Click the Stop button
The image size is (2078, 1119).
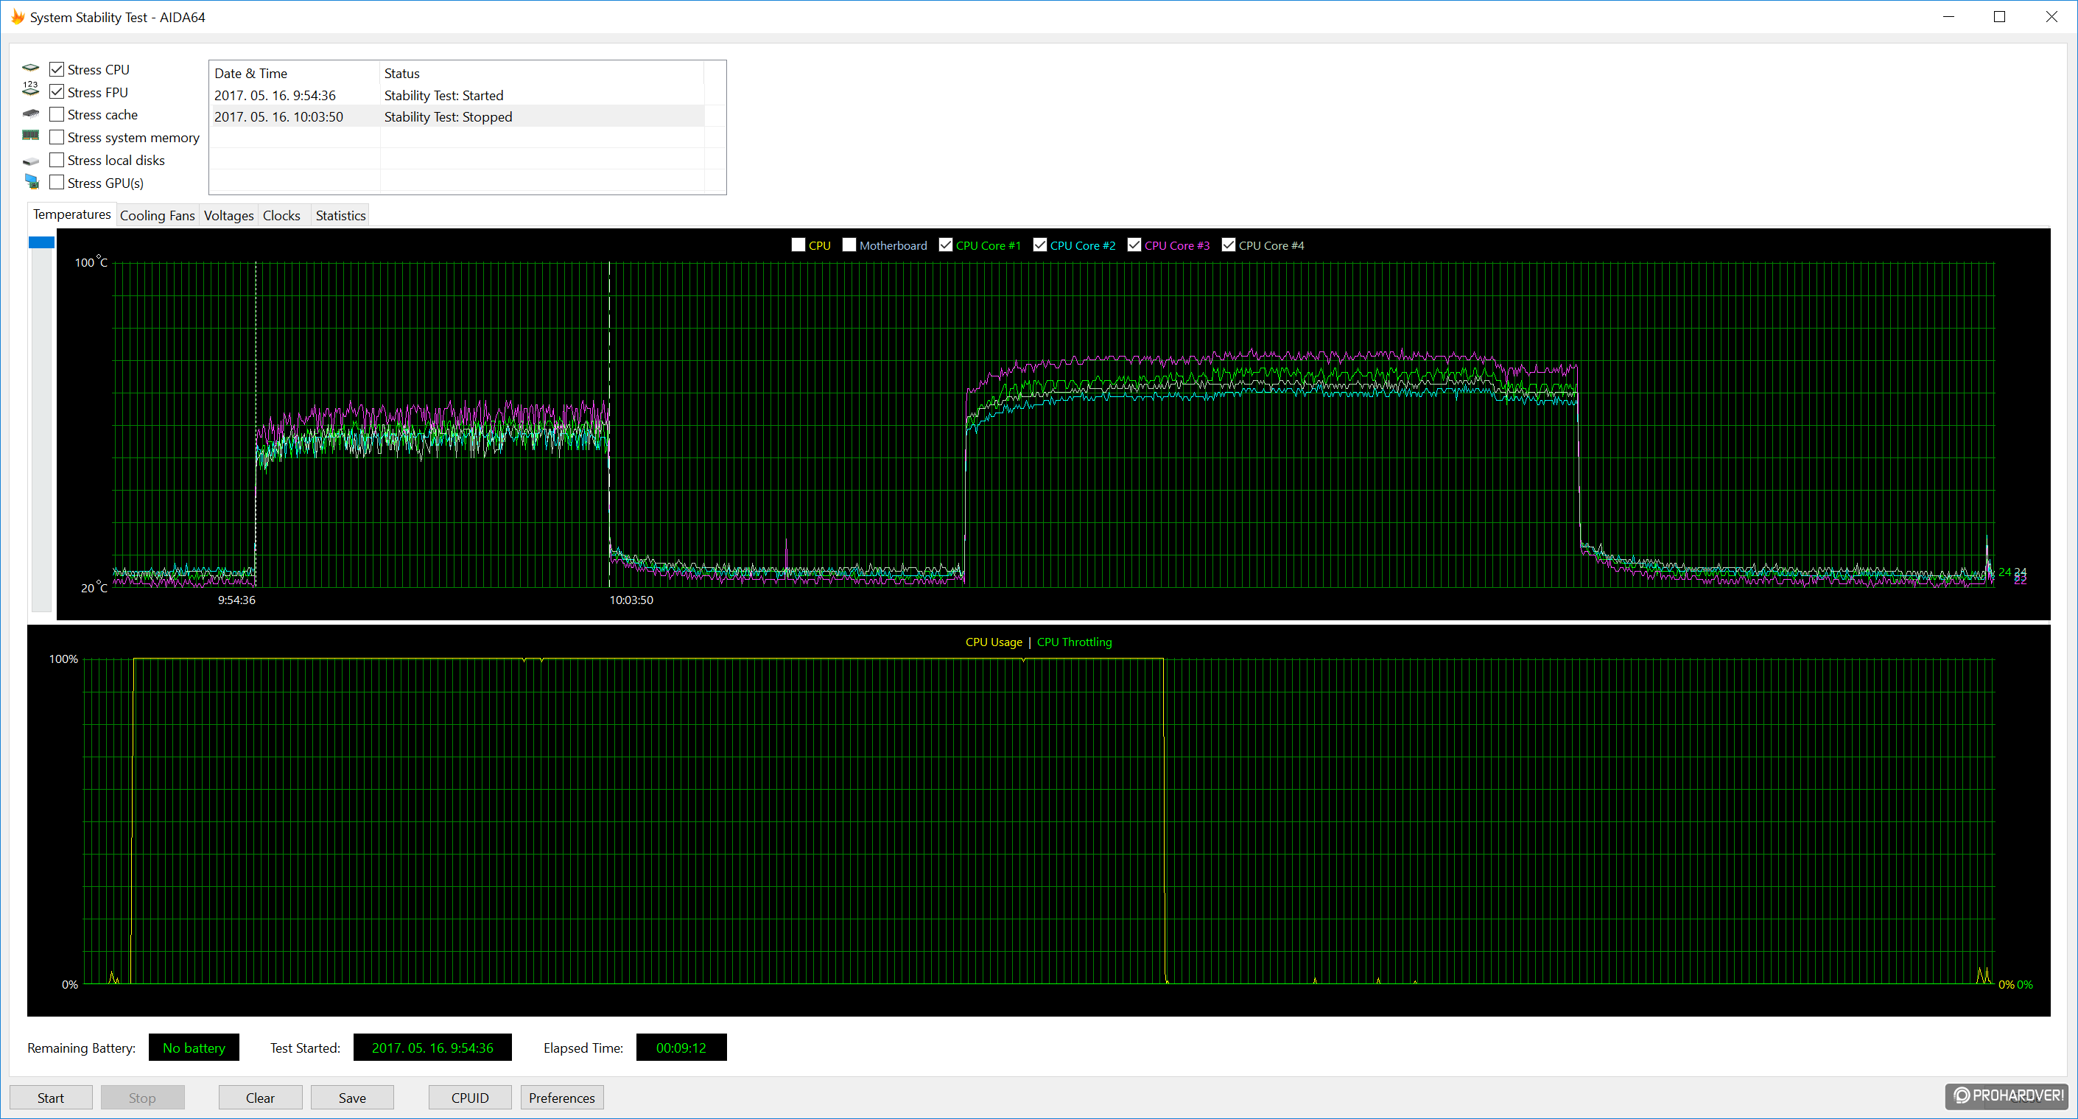tap(142, 1097)
